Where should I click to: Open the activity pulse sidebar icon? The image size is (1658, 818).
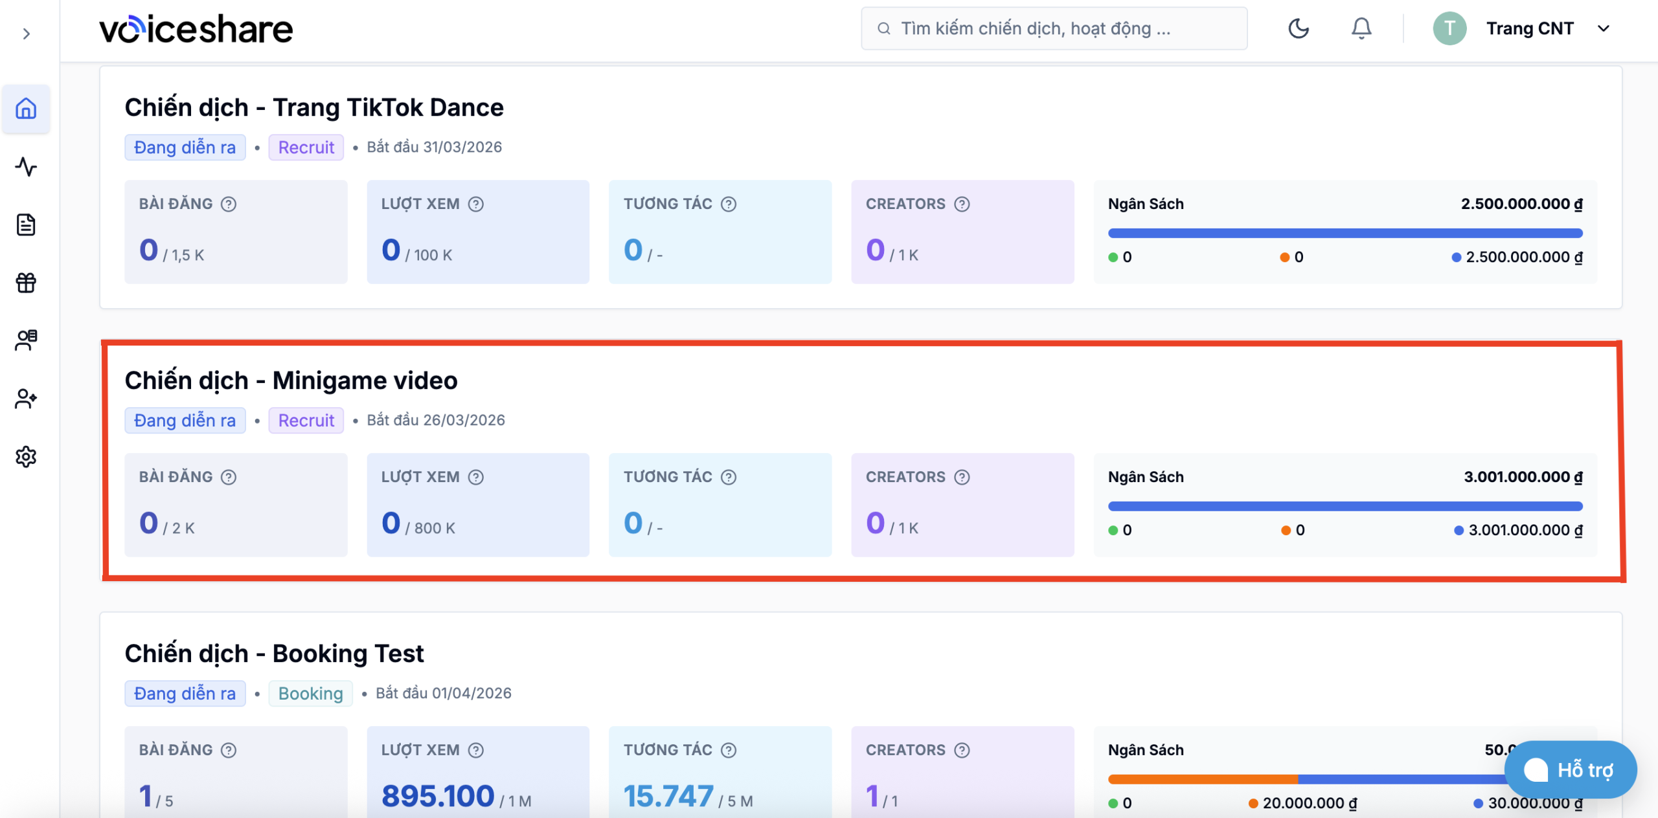(x=26, y=167)
